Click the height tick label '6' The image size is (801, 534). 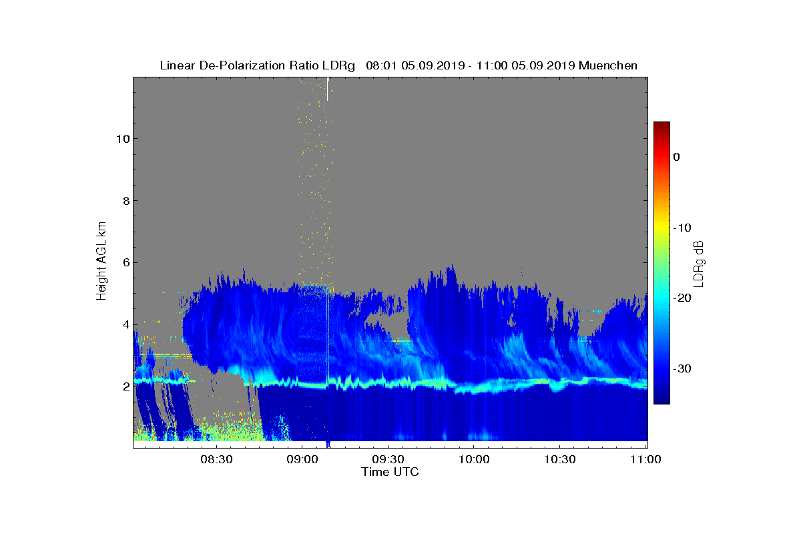click(125, 263)
